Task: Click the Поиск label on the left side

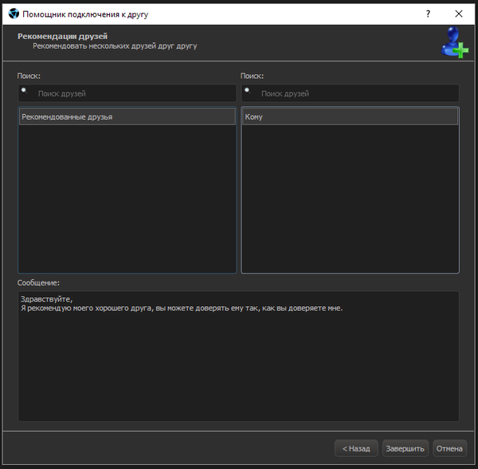Action: coord(29,76)
